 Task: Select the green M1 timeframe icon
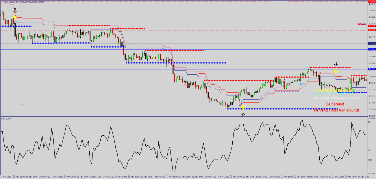pos(354,91)
